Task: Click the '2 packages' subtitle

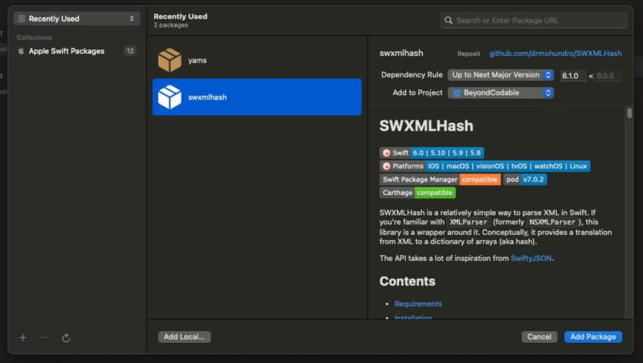Action: [x=171, y=25]
